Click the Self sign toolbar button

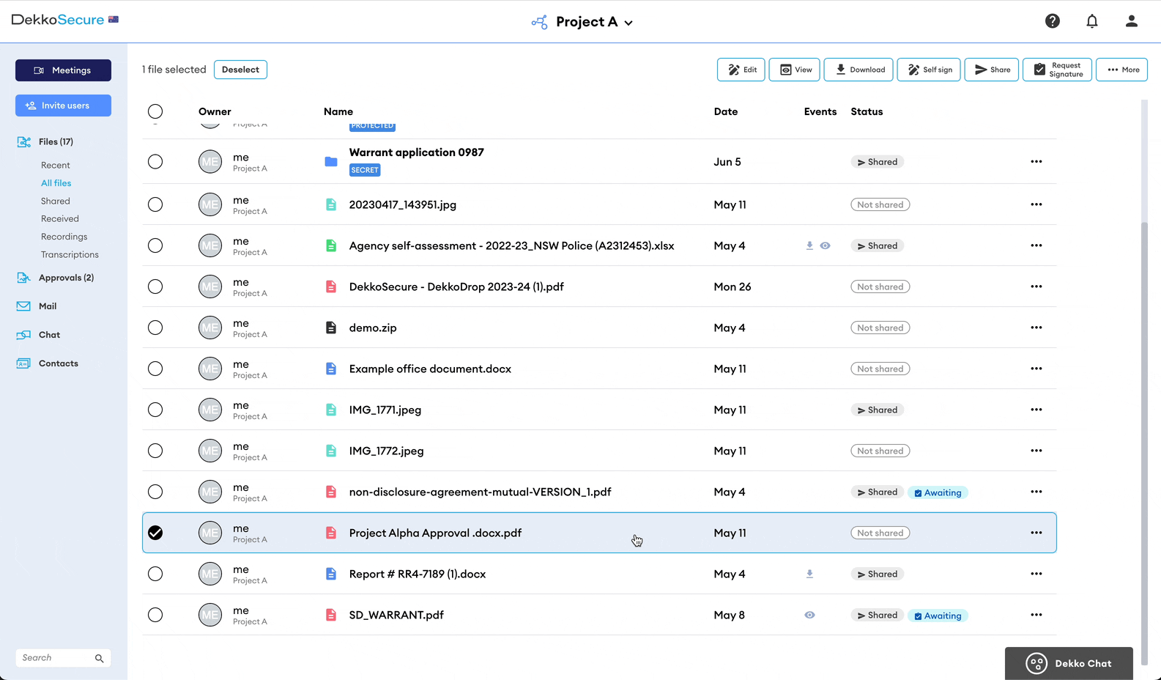pyautogui.click(x=929, y=70)
